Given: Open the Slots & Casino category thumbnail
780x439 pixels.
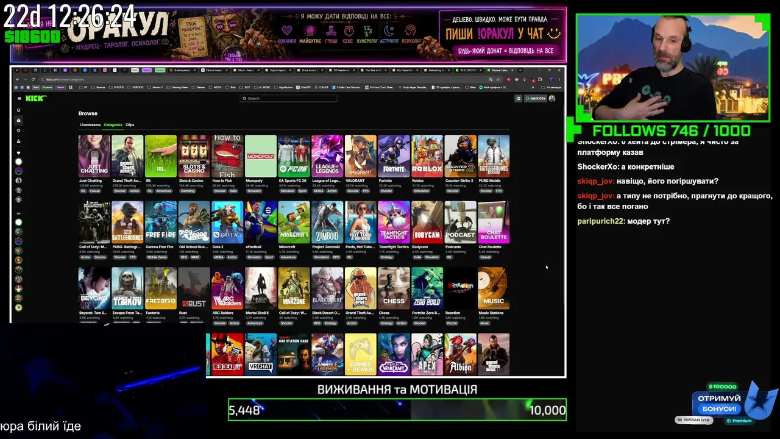Looking at the screenshot, I should 194,156.
